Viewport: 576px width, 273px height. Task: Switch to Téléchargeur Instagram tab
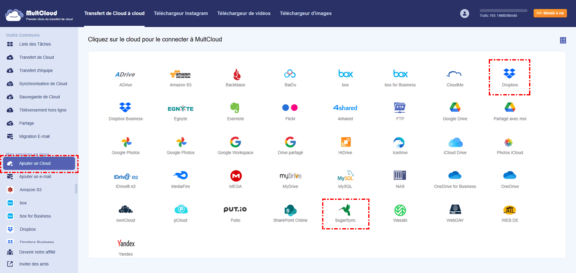coord(181,13)
